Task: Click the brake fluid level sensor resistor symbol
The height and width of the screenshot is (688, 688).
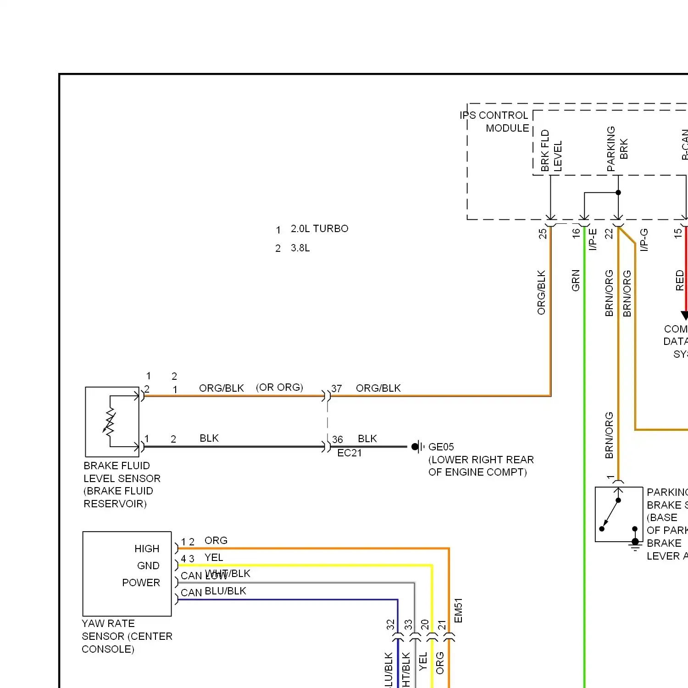Action: click(109, 421)
